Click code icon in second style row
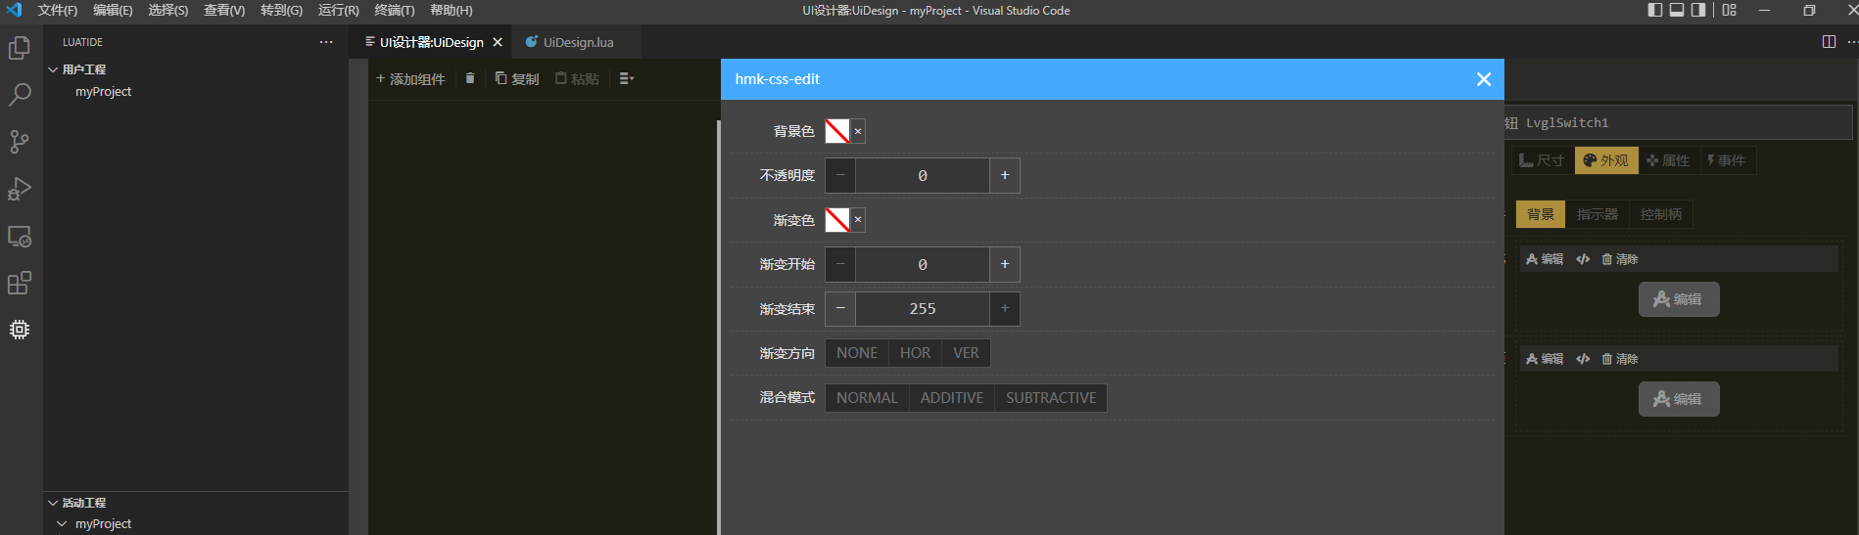Image resolution: width=1859 pixels, height=535 pixels. click(1583, 359)
